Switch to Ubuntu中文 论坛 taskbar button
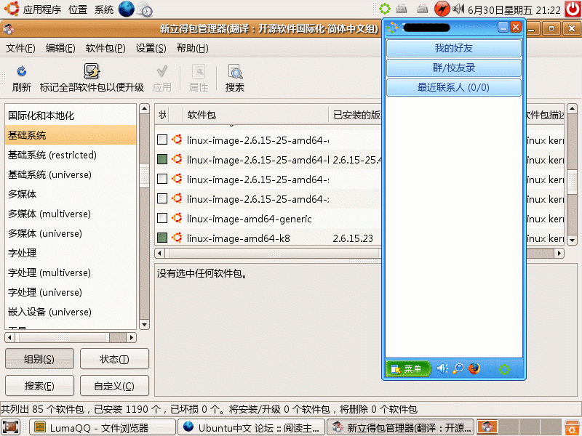 (251, 427)
